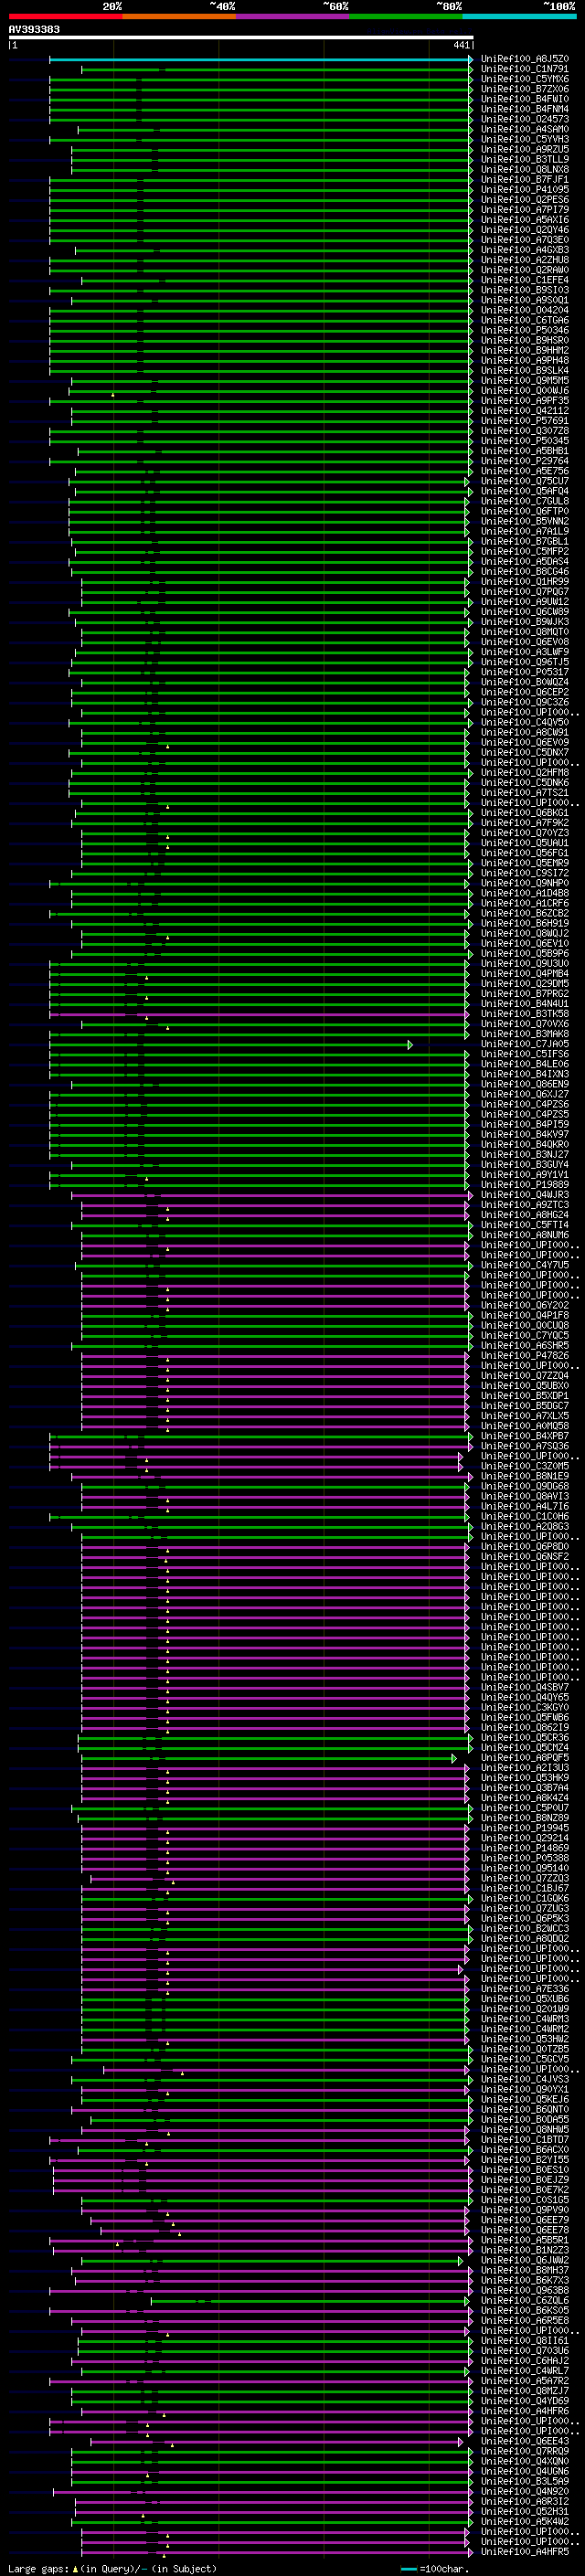Image resolution: width=585 pixels, height=2576 pixels.
Task: Open hit UniRef100_B4FWI0
Action: tap(525, 99)
